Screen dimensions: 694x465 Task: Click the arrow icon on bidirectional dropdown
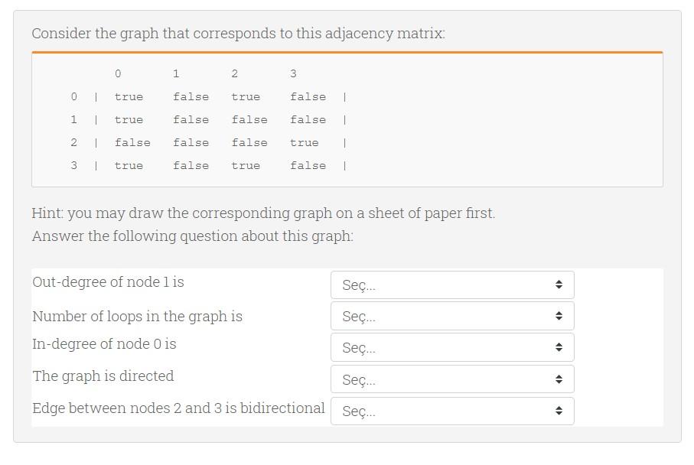pos(559,411)
